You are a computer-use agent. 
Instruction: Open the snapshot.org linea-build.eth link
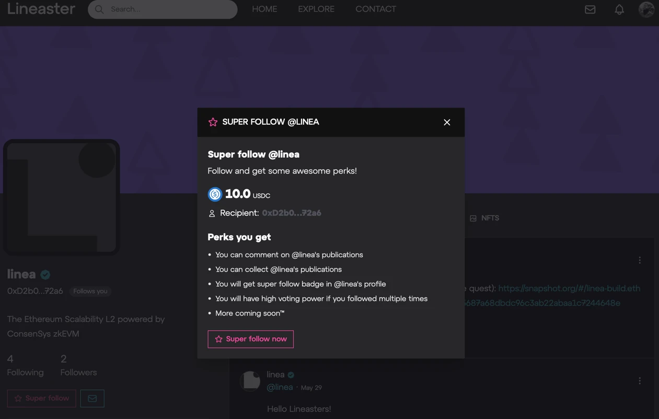569,288
